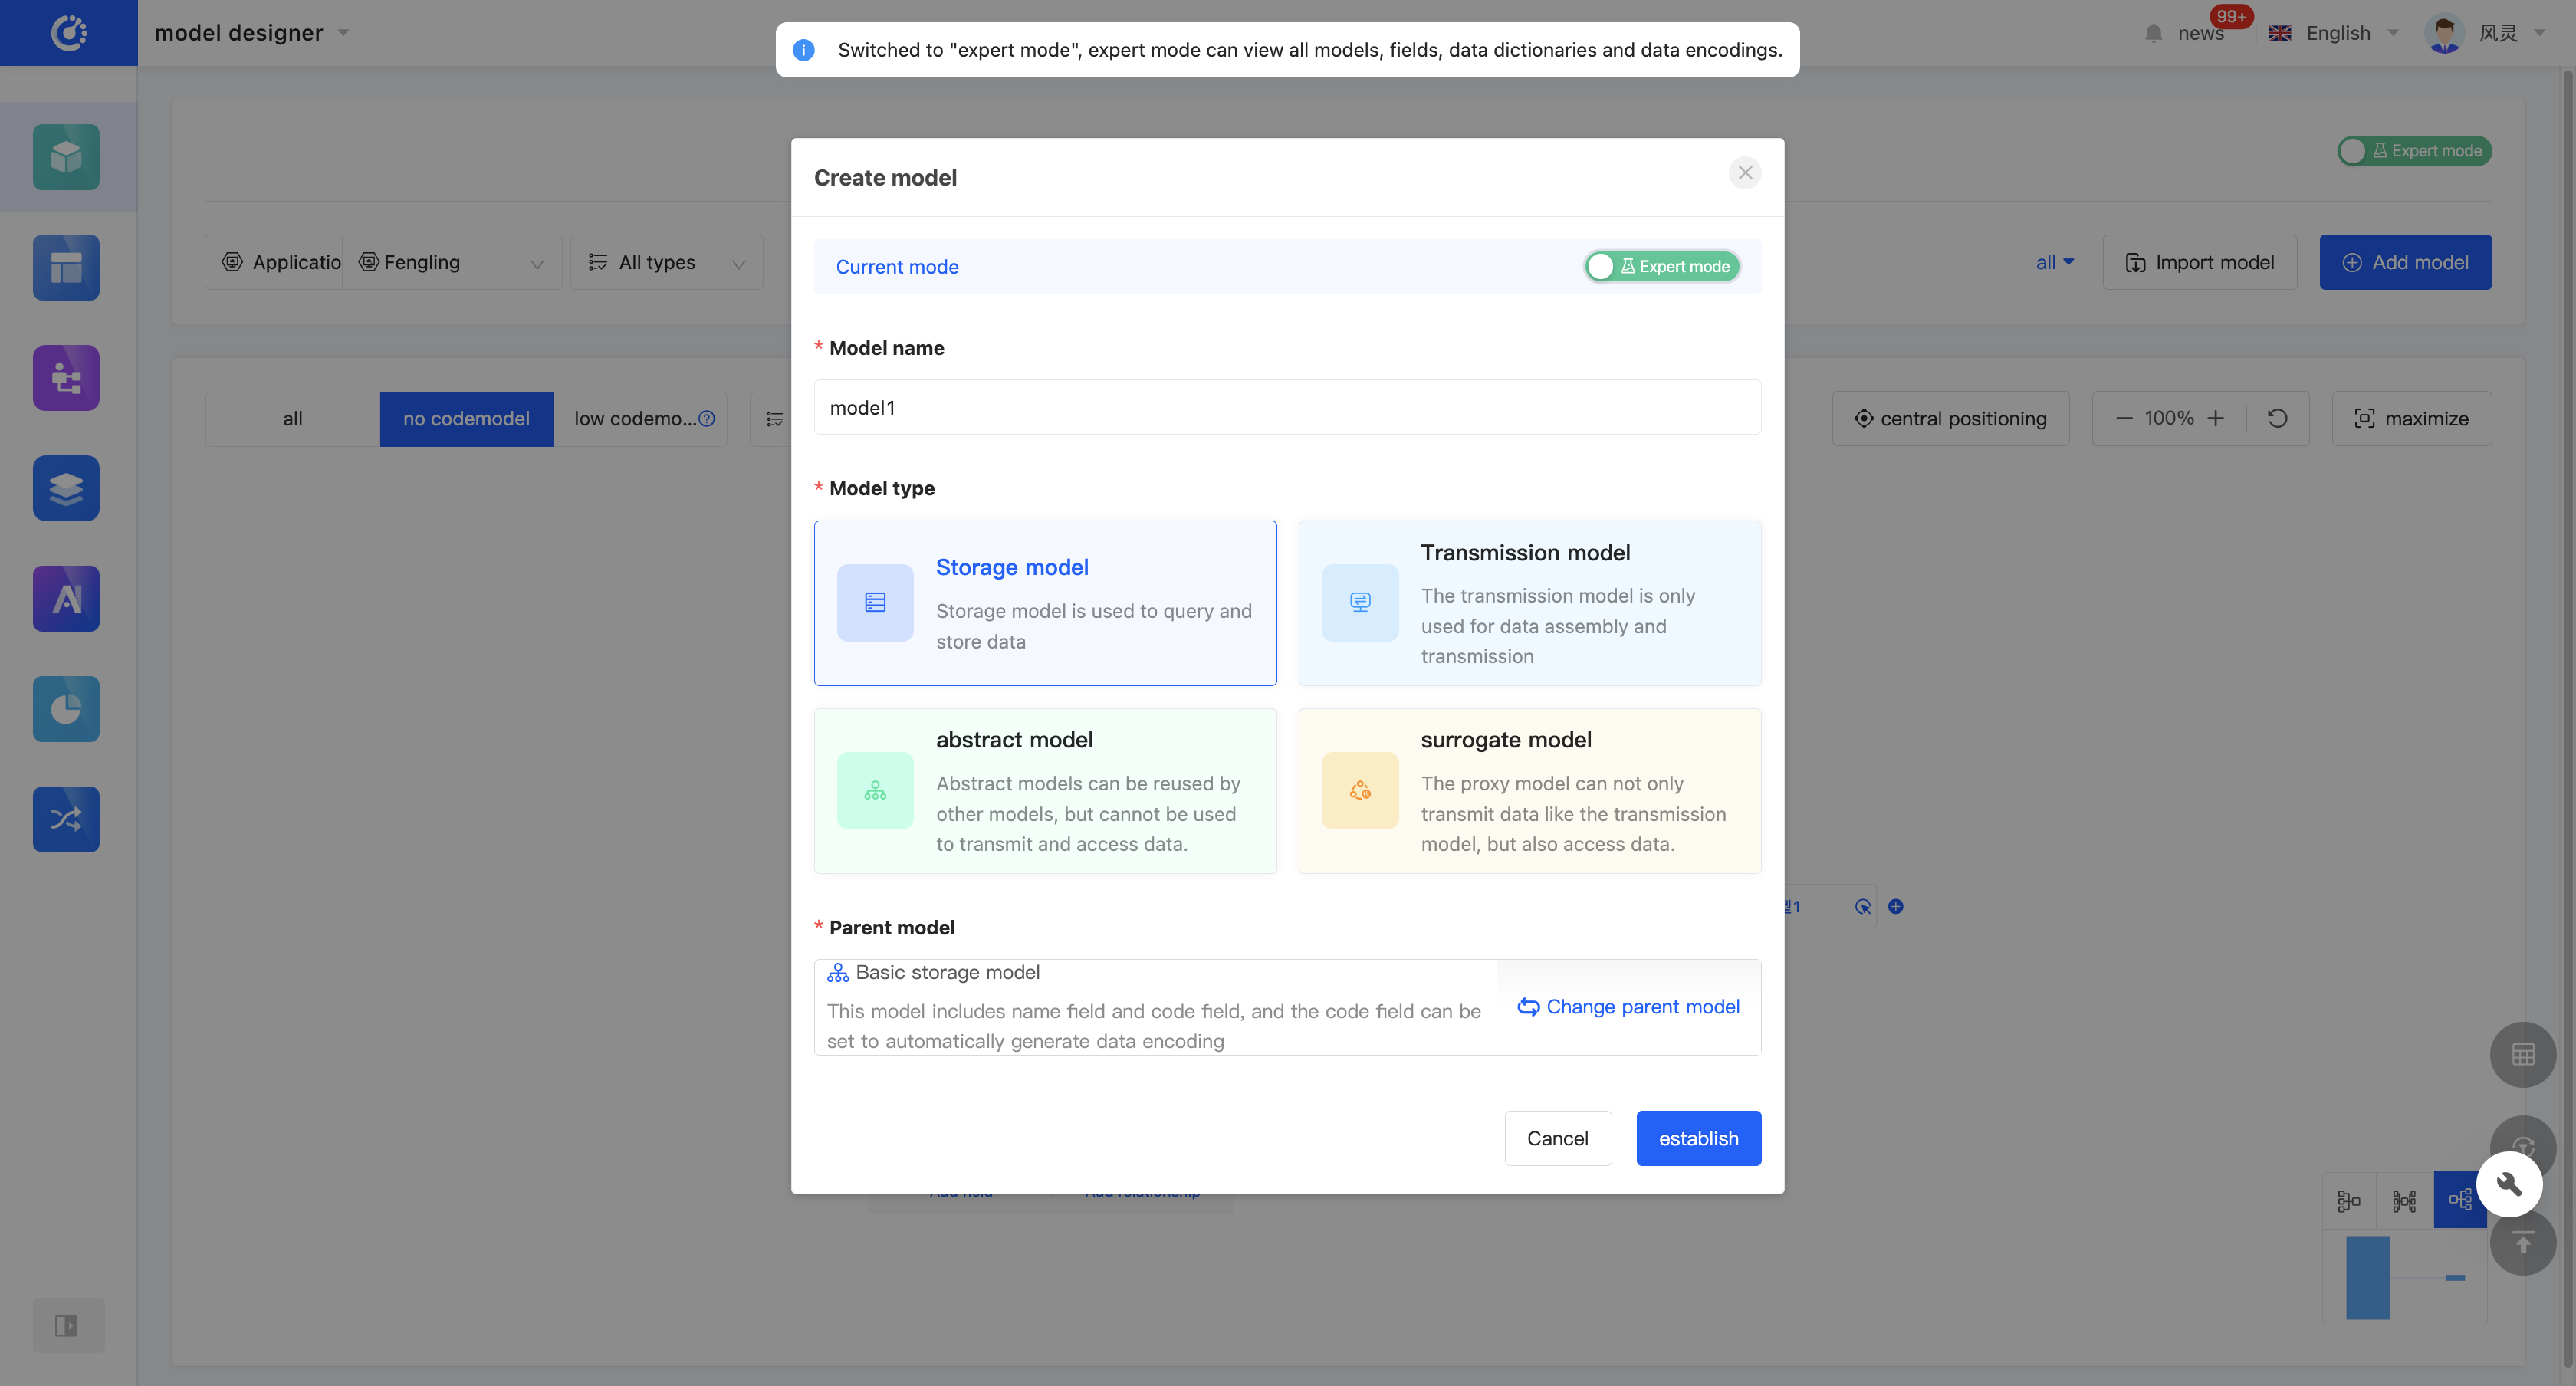
Task: Open the All types filter dropdown
Action: click(667, 262)
